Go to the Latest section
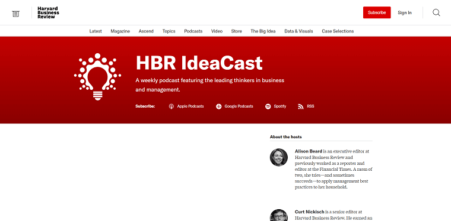This screenshot has height=221, width=451. [96, 31]
